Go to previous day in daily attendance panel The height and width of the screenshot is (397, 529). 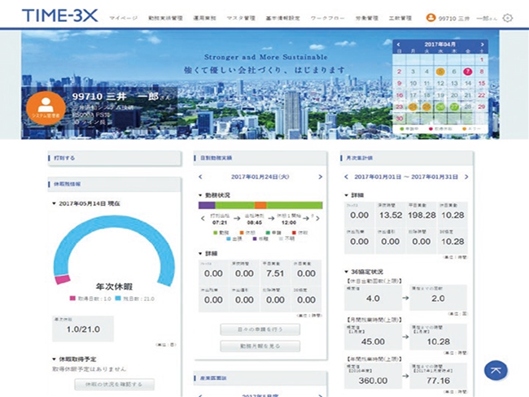coord(201,177)
